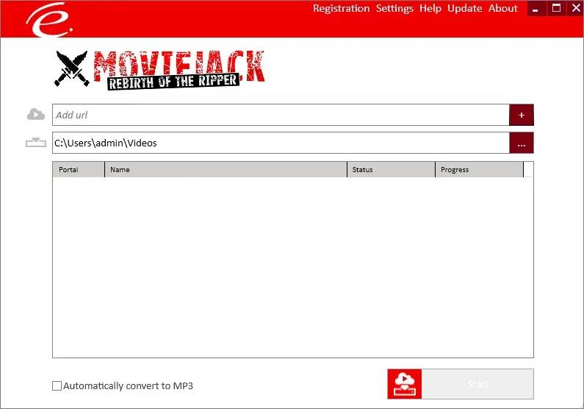Browse for output folder with the ellipsis button

click(522, 143)
